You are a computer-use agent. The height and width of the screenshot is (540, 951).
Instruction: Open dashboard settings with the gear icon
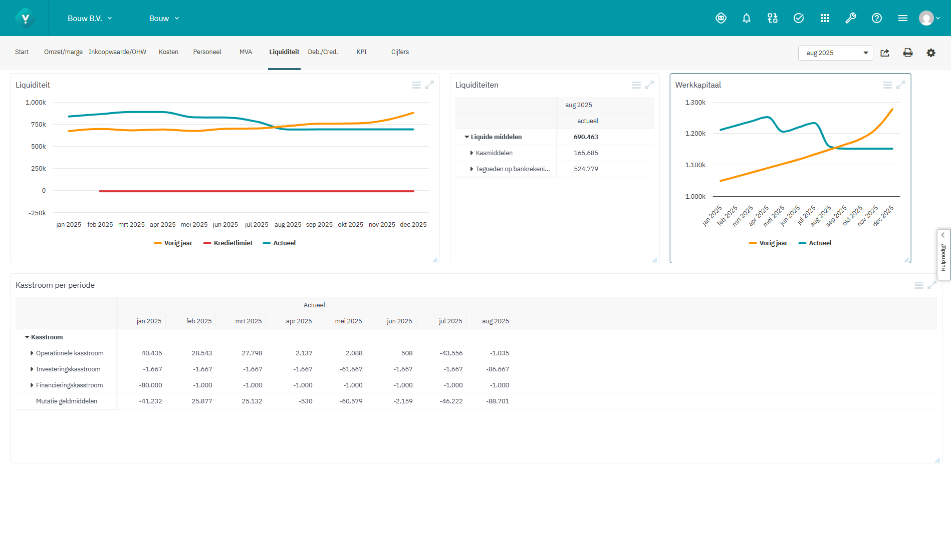point(931,53)
